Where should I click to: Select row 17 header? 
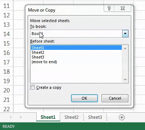pyautogui.click(x=7, y=62)
